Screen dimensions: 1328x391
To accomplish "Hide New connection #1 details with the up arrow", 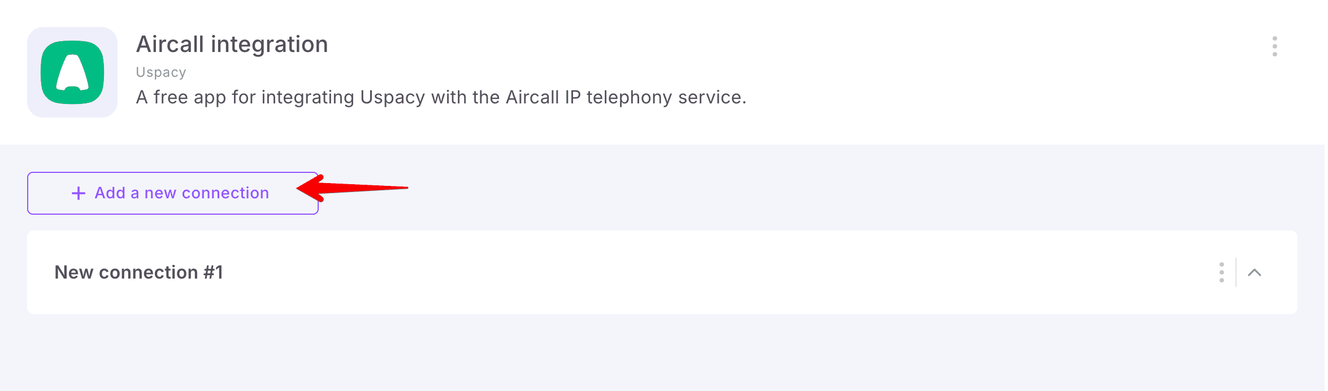I will [x=1254, y=272].
